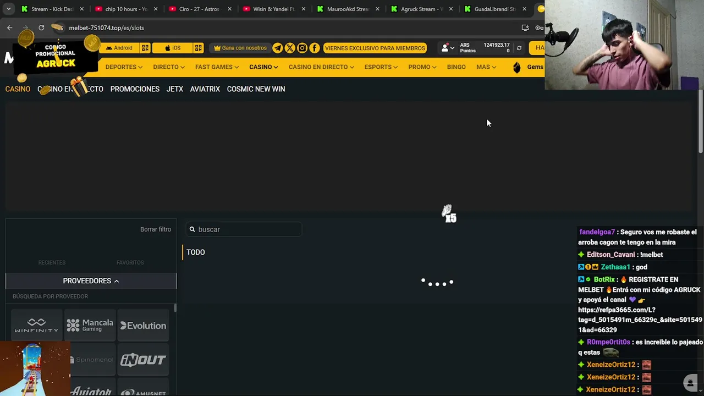
Task: Open the Telegram social icon
Action: 278,48
